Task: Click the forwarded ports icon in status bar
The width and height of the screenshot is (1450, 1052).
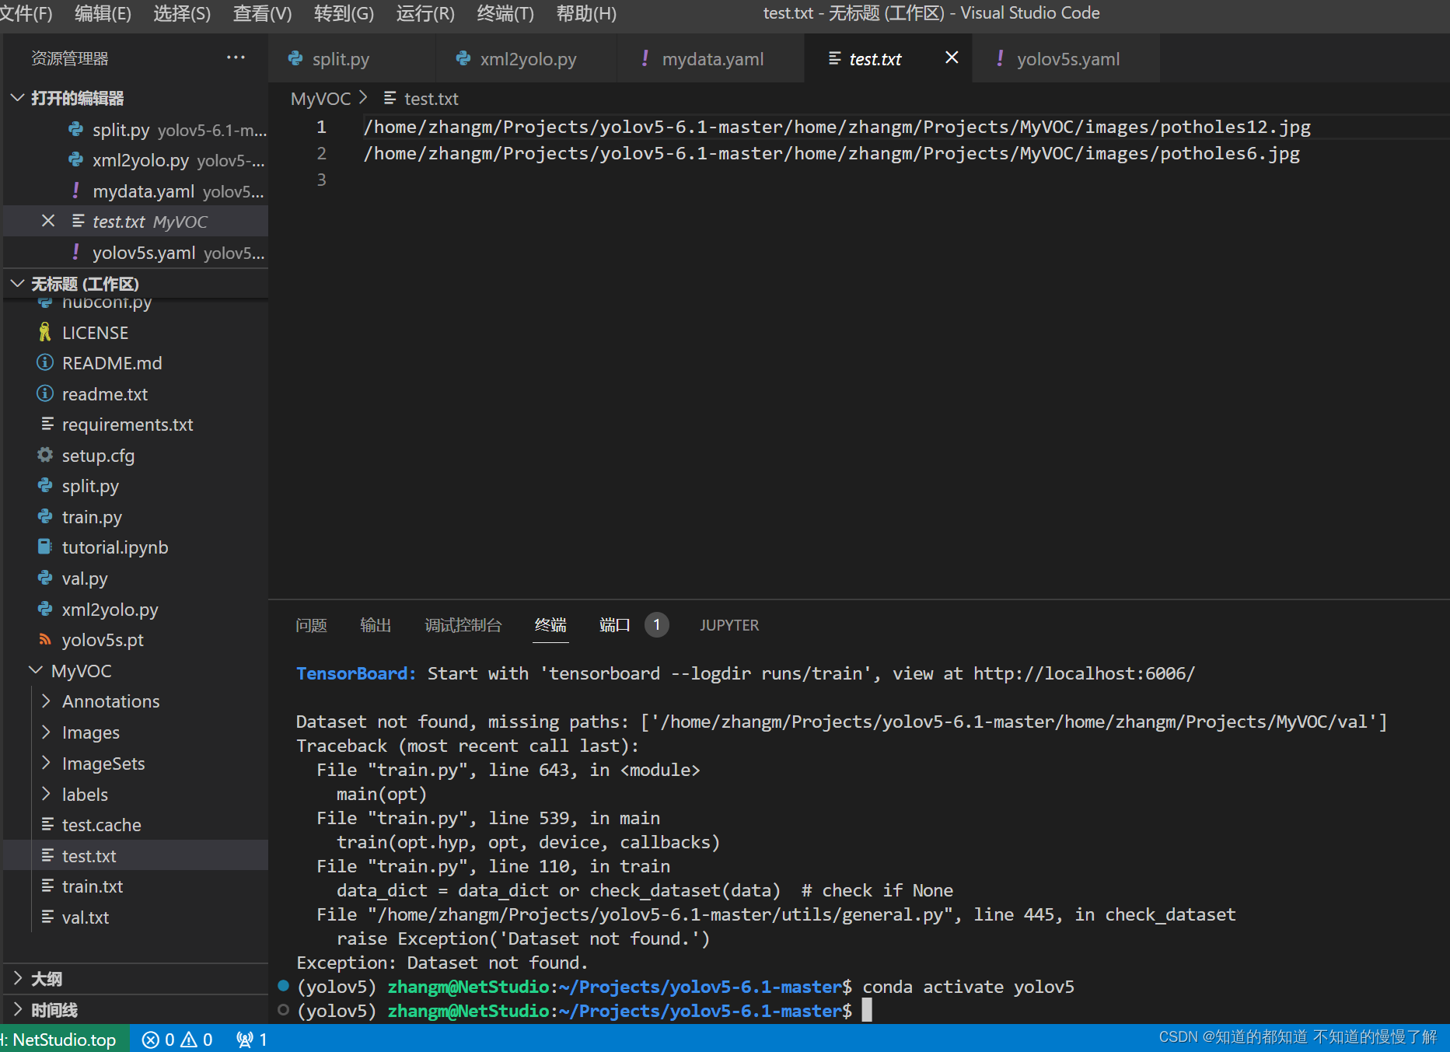Action: click(x=245, y=1040)
